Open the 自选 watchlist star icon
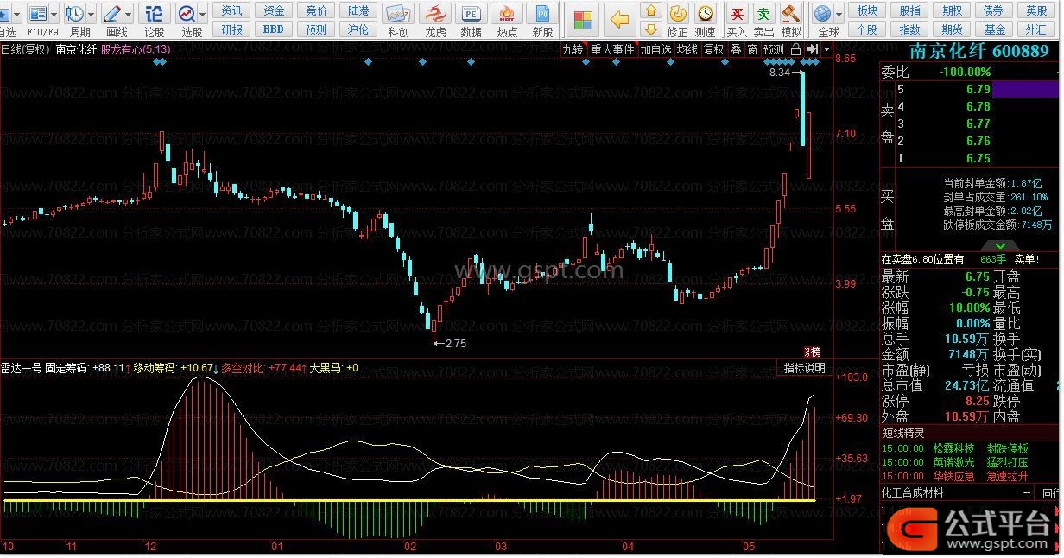The width and height of the screenshot is (1064, 558). pos(5,14)
